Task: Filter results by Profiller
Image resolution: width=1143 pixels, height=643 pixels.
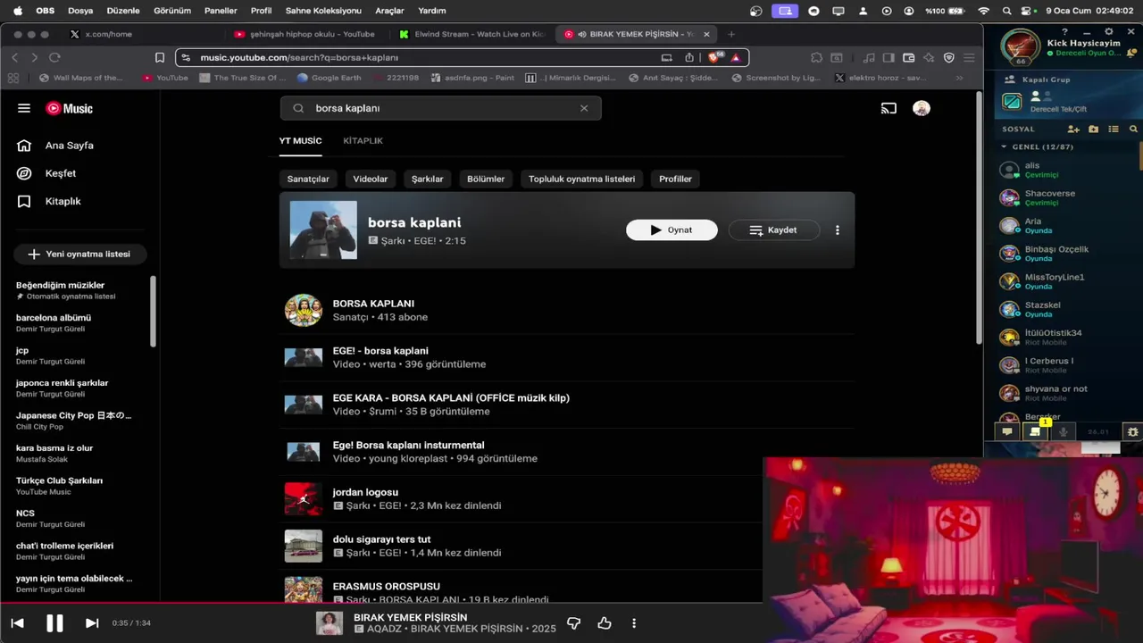Action: tap(675, 179)
